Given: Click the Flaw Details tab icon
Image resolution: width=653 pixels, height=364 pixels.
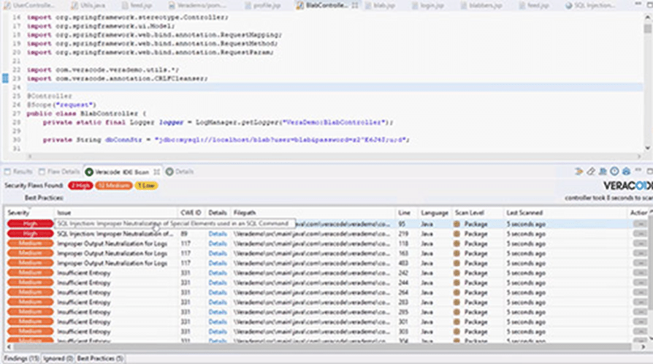Looking at the screenshot, I should (42, 172).
